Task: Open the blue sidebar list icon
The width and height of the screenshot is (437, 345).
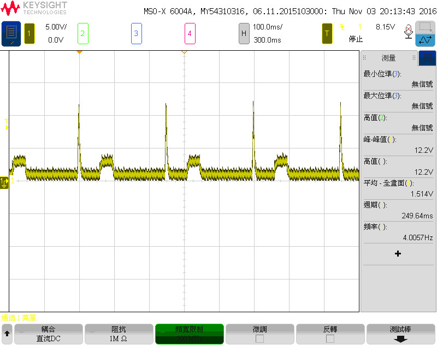Action: tap(427, 58)
